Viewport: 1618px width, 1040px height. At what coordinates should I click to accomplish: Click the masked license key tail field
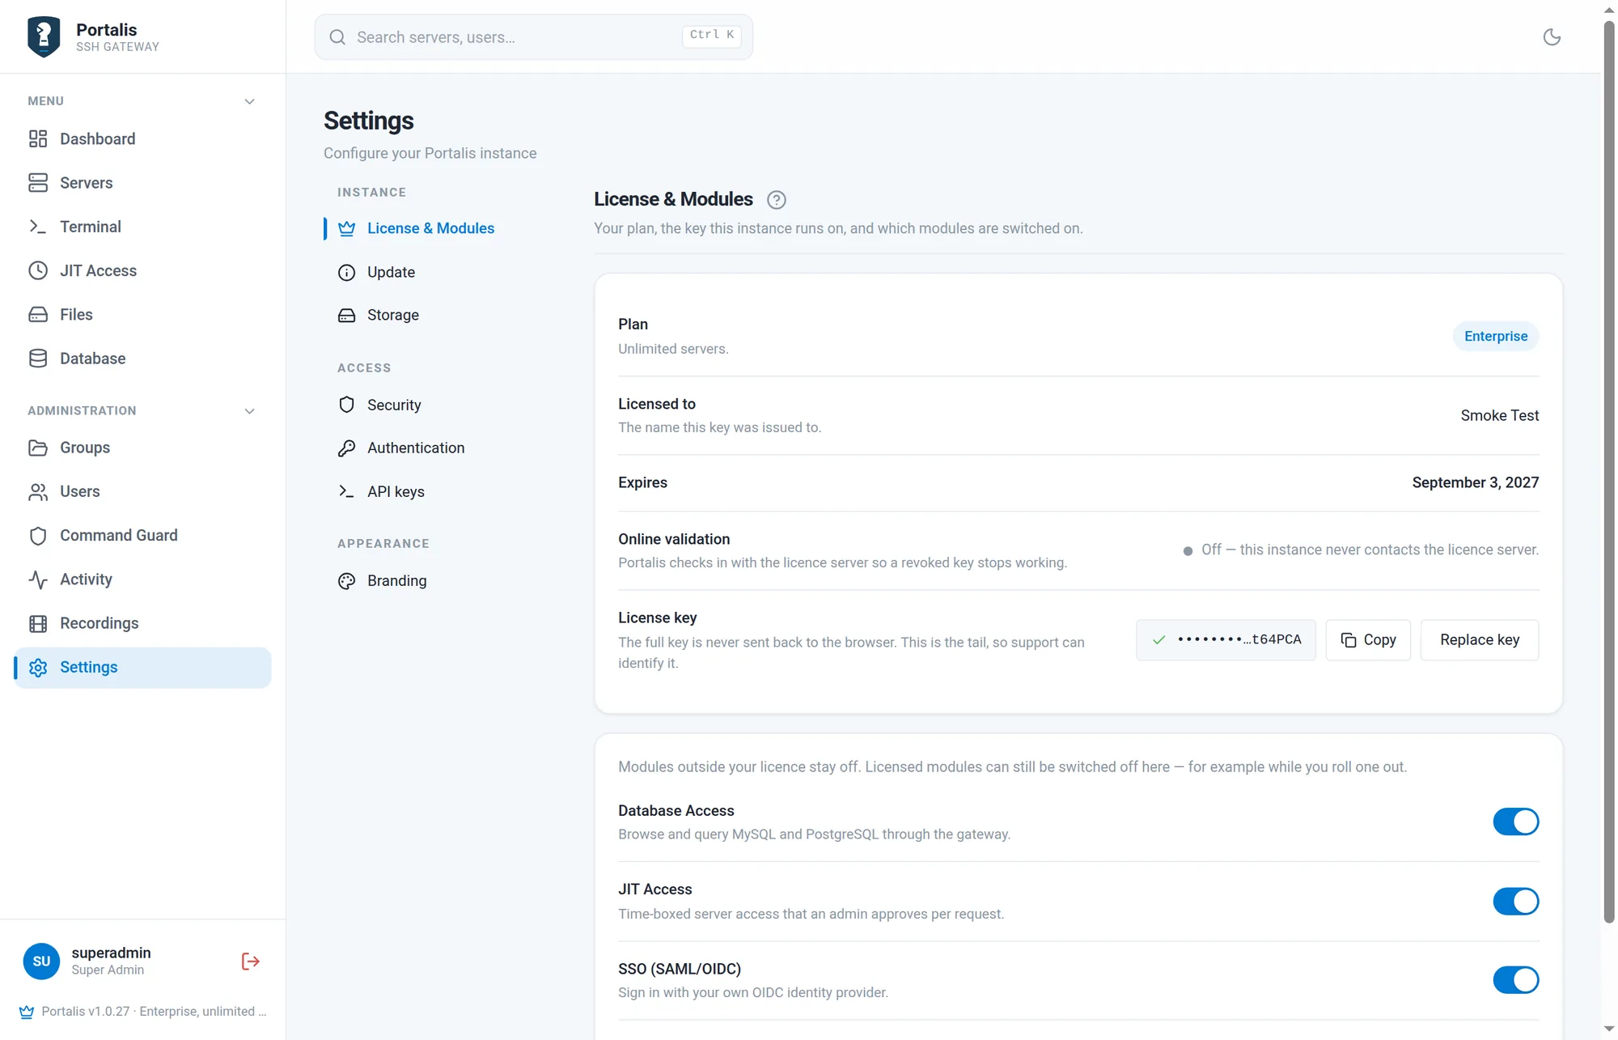click(1226, 640)
